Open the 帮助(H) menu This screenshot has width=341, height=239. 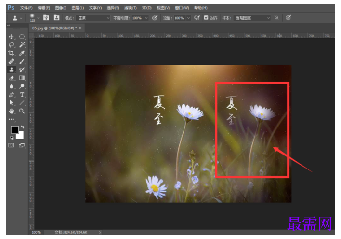pos(201,8)
